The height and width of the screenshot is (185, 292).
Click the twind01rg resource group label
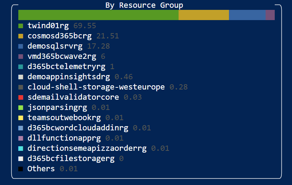(48, 26)
